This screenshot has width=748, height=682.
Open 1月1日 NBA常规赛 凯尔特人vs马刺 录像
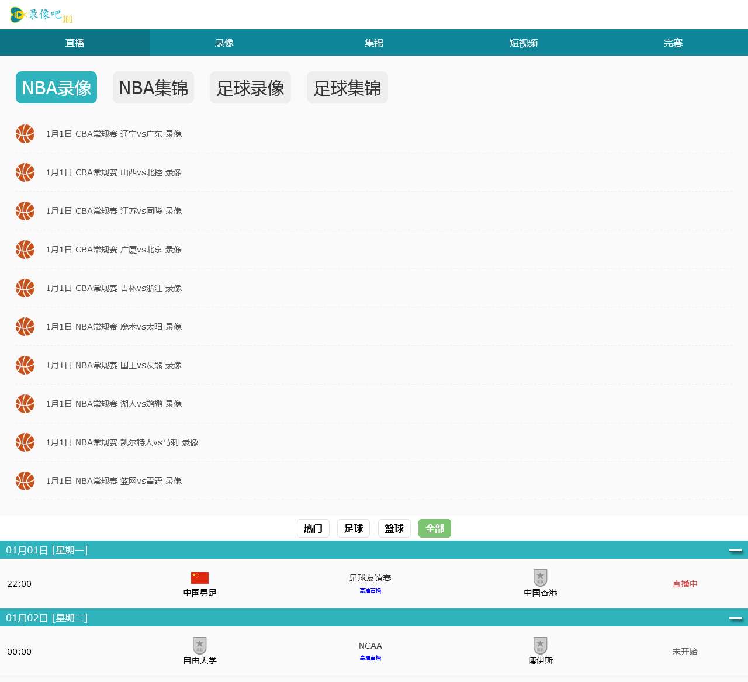[122, 442]
